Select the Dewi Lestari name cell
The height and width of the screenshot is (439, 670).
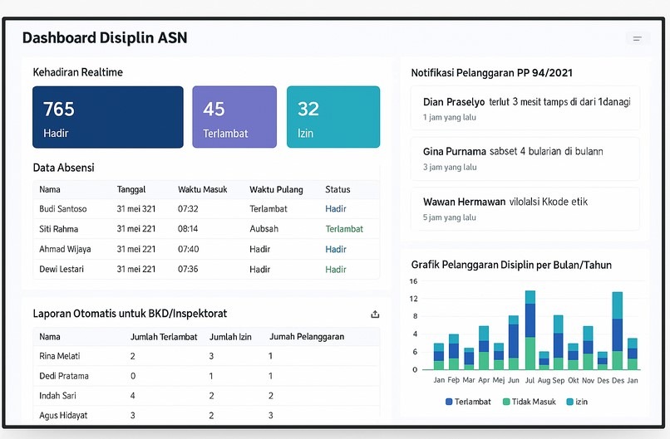pyautogui.click(x=62, y=269)
